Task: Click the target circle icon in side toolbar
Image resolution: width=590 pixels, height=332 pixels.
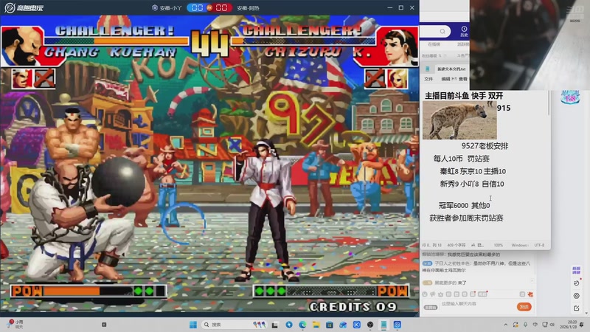Action: pos(577,296)
